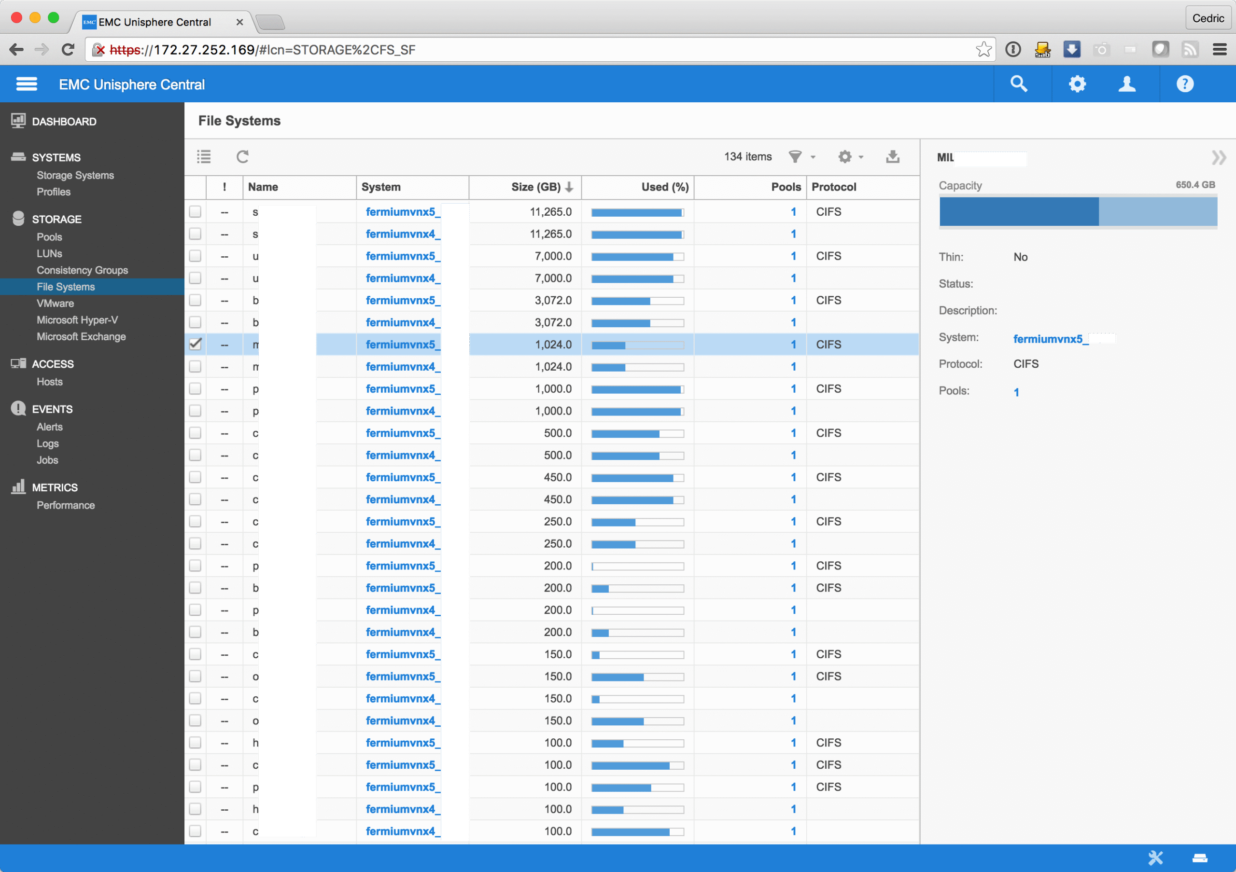Collapse the details panel with double chevron

coord(1218,158)
